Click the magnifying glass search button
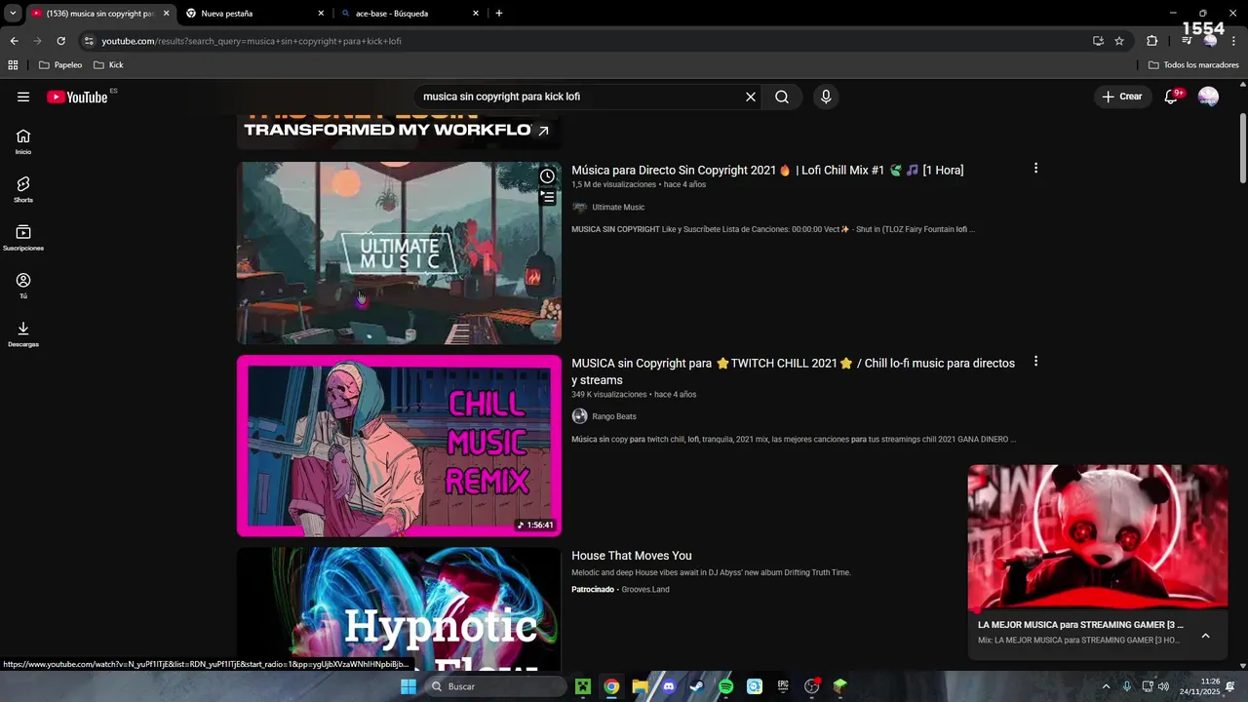The height and width of the screenshot is (702, 1248). (x=782, y=97)
